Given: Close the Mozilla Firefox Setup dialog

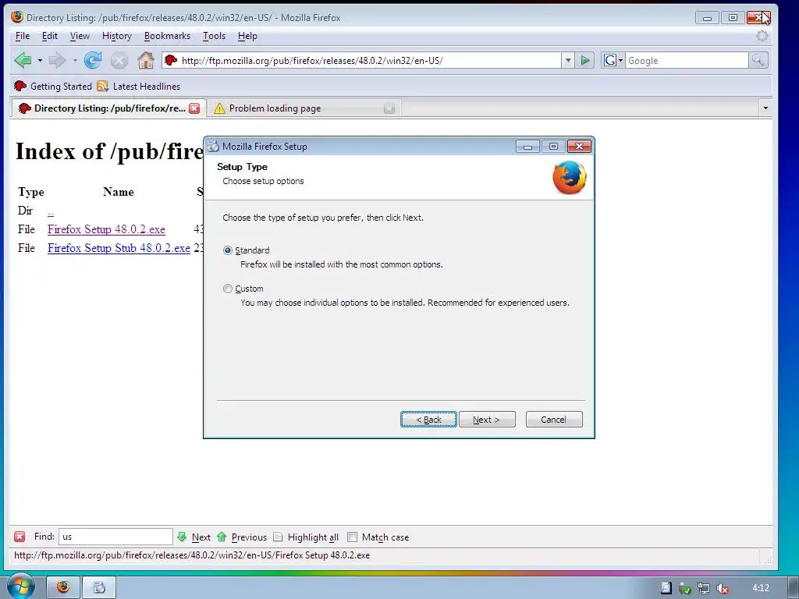Looking at the screenshot, I should pos(580,147).
